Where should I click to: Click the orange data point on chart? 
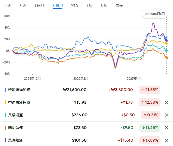coord(166,57)
